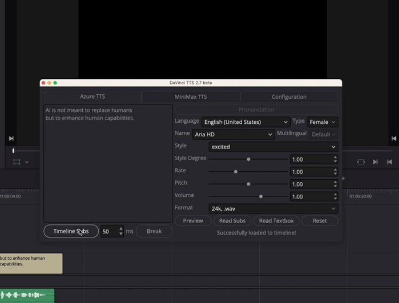
Task: Select the subtitle clip 'but to enhance human capabilities.'
Action: [x=31, y=264]
